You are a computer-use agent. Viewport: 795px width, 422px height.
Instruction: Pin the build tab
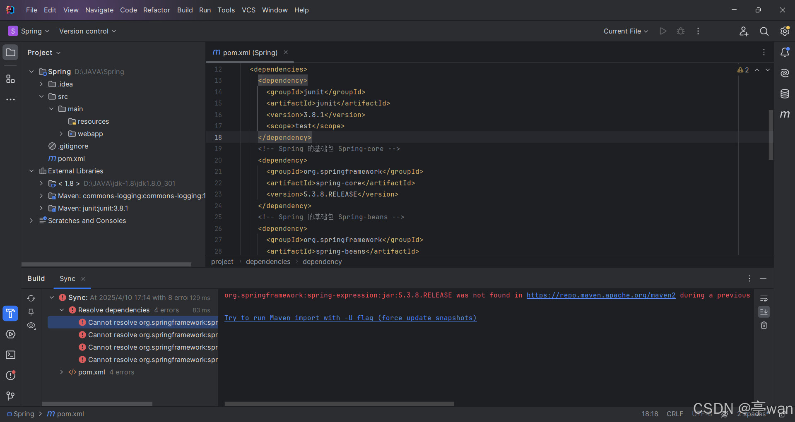tap(31, 312)
